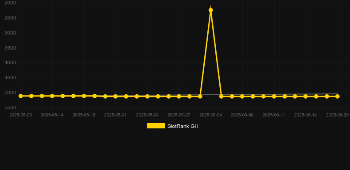Inspect the data point above the 2025-06-14 label

click(306, 97)
